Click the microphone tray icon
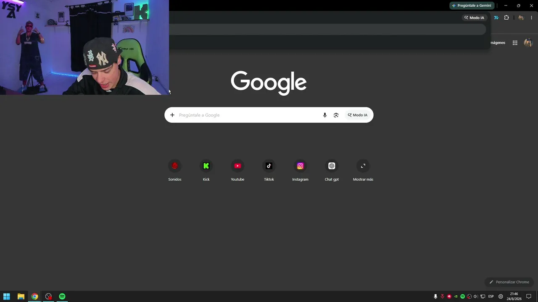The image size is (538, 302). (x=435, y=297)
